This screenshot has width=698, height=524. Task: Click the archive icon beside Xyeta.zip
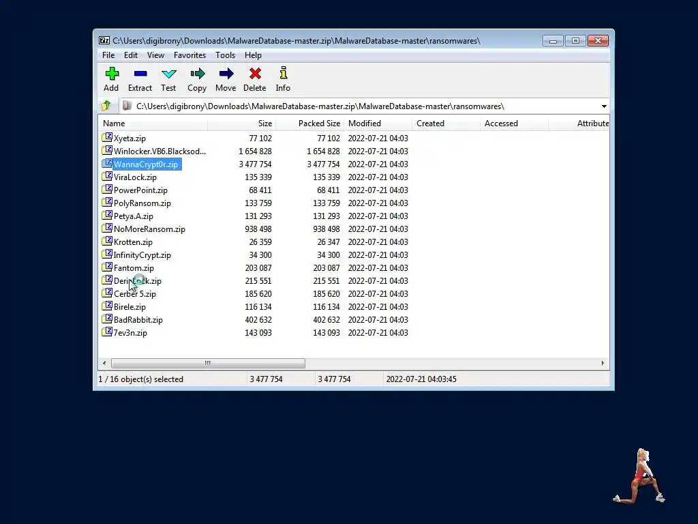107,137
